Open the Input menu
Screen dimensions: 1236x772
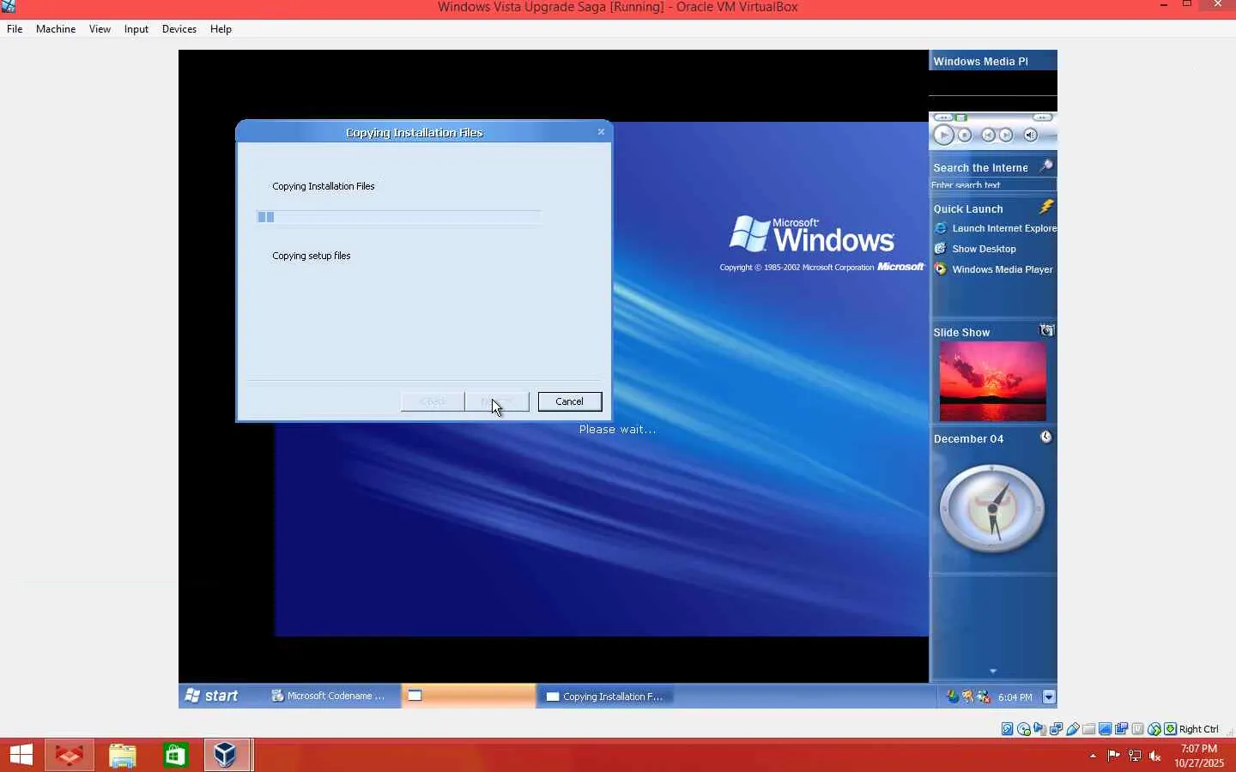pos(136,29)
